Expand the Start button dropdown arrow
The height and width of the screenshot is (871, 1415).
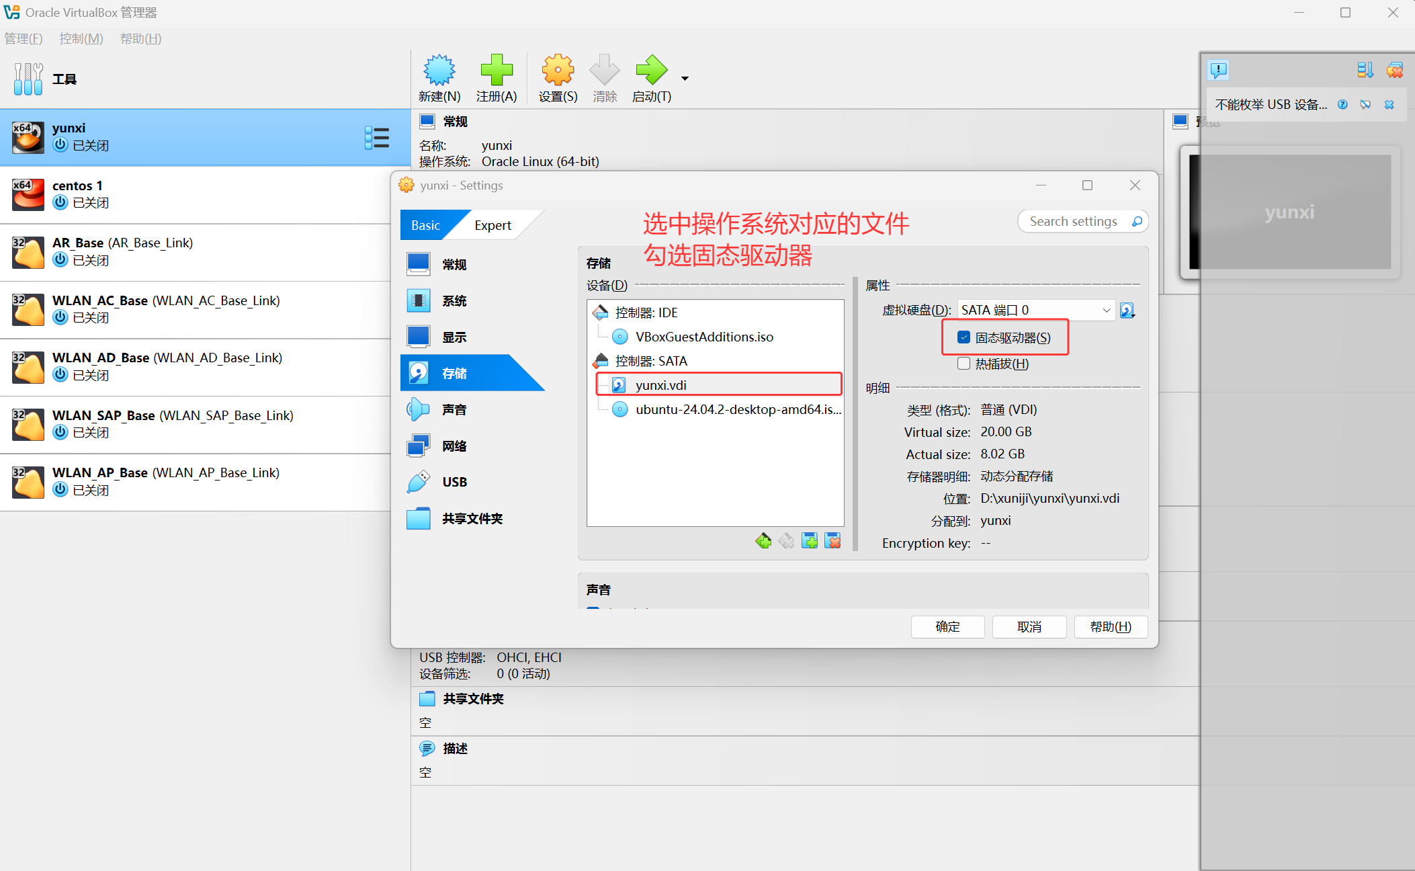(x=685, y=79)
